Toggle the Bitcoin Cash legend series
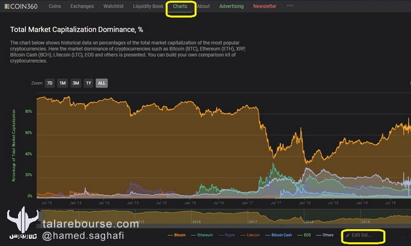This screenshot has width=411, height=246. coord(278,235)
